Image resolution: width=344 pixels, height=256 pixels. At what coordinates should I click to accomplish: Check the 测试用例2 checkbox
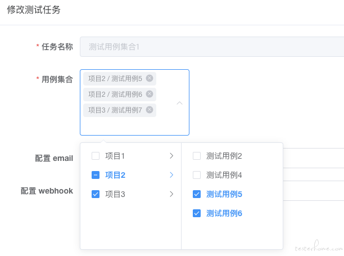click(x=197, y=156)
